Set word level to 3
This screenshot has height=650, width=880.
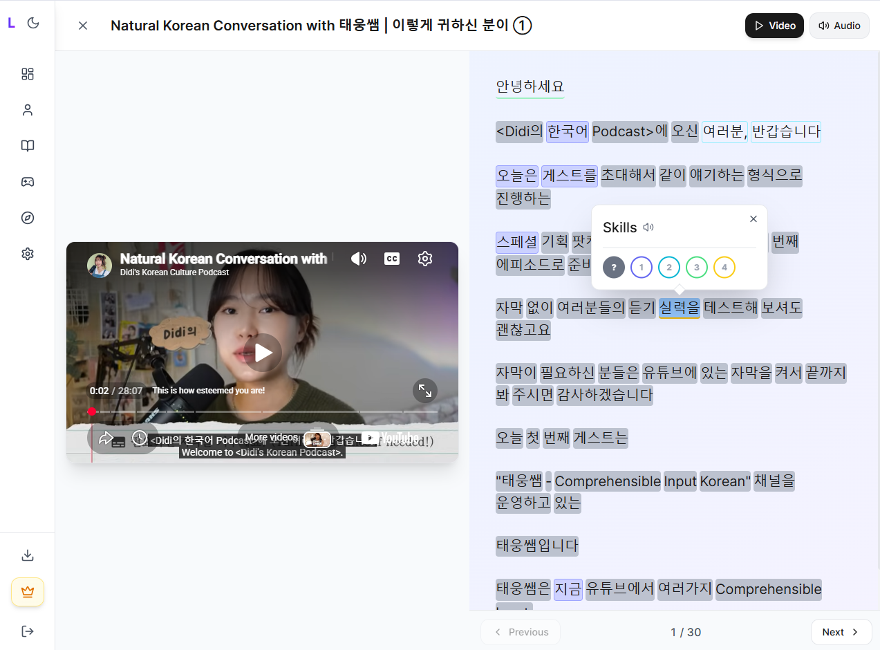[x=697, y=267]
